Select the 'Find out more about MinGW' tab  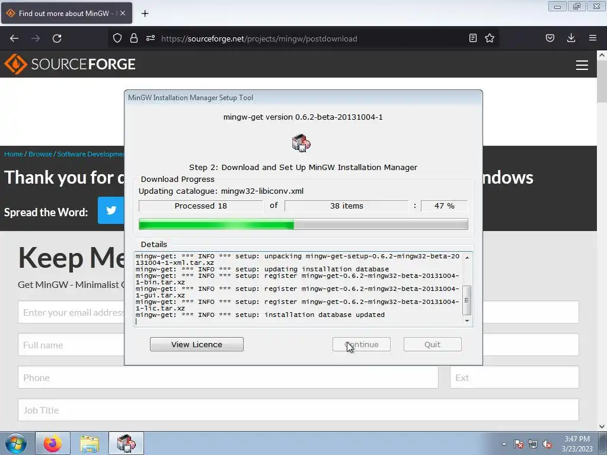pyautogui.click(x=66, y=13)
